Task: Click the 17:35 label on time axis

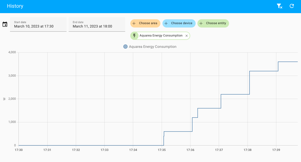Action: [x=162, y=150]
